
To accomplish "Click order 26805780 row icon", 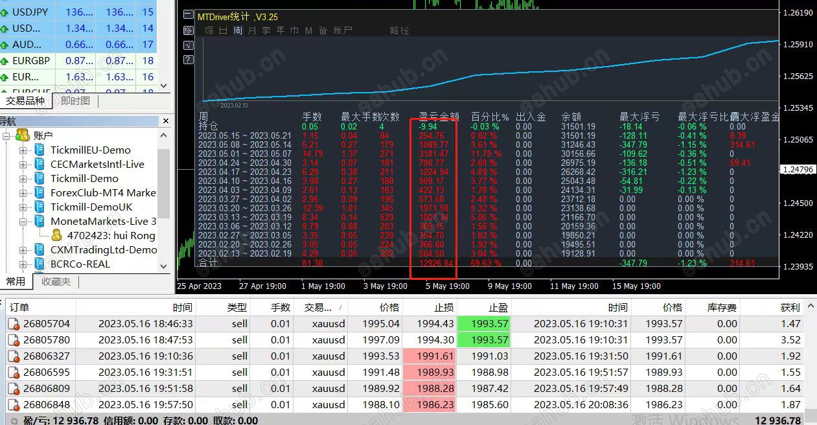I will coord(14,340).
